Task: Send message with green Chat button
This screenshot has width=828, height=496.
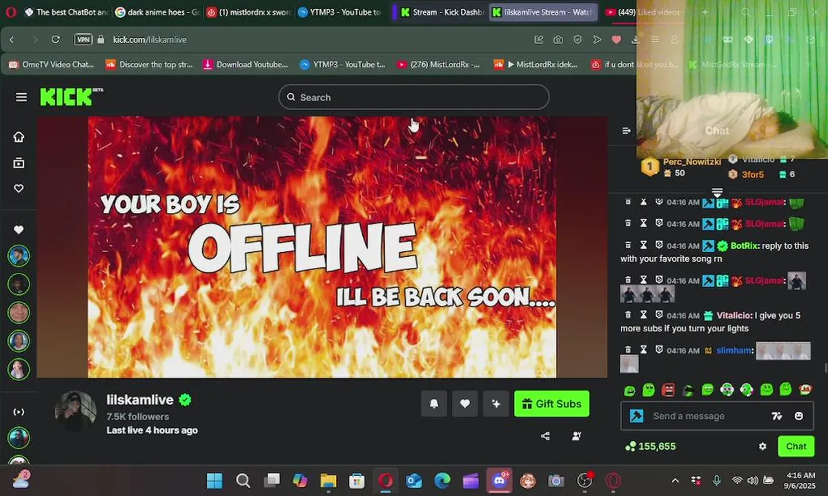Action: (796, 446)
